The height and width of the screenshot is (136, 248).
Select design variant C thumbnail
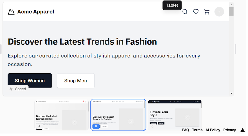point(175,115)
